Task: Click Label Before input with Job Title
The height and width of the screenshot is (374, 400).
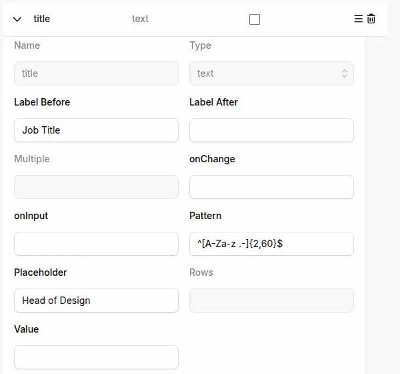Action: click(96, 130)
